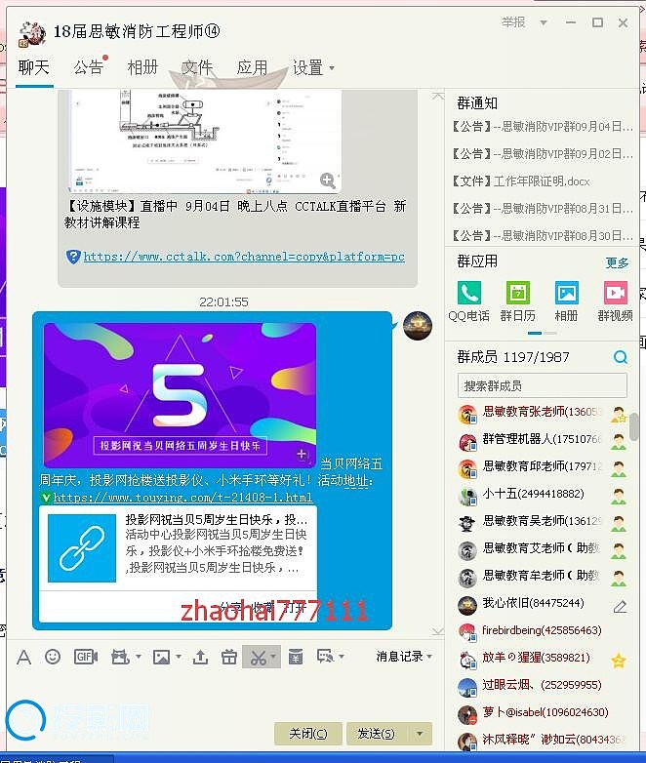Image resolution: width=646 pixels, height=763 pixels.
Task: Open the 群视频 app icon
Action: click(x=615, y=301)
